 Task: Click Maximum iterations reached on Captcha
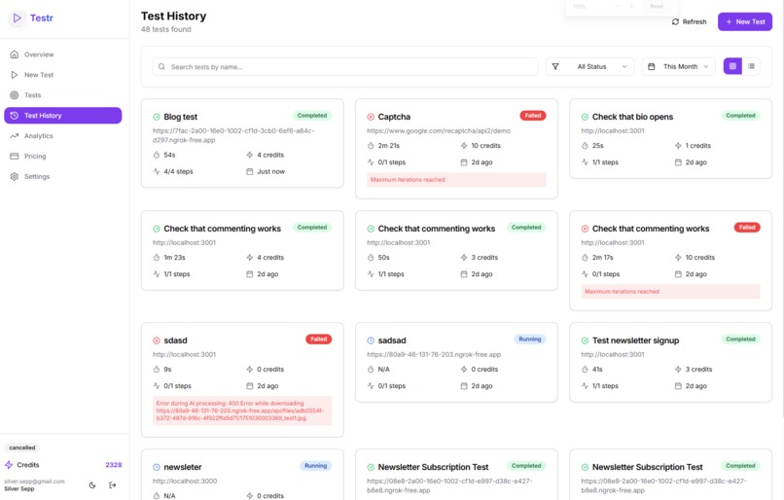click(x=456, y=180)
